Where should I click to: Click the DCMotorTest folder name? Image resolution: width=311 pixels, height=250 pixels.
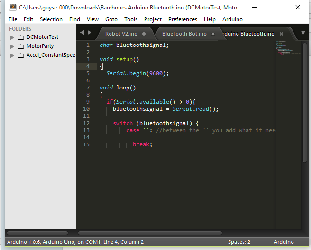[42, 37]
